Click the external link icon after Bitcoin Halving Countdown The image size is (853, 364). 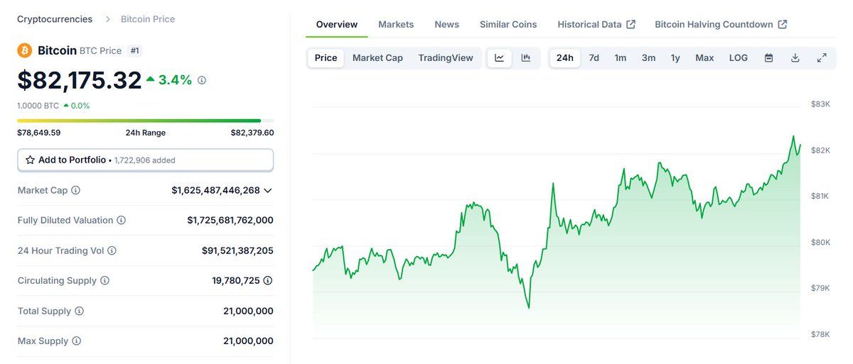tap(782, 24)
